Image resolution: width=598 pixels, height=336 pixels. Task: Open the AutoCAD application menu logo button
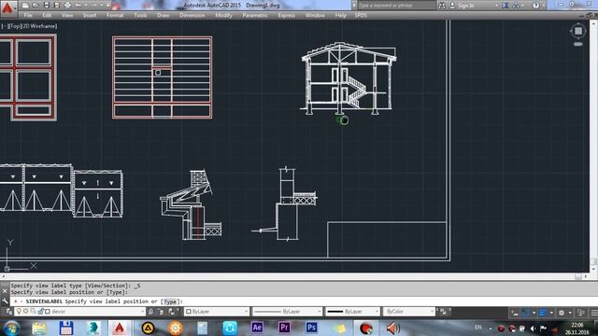click(8, 7)
